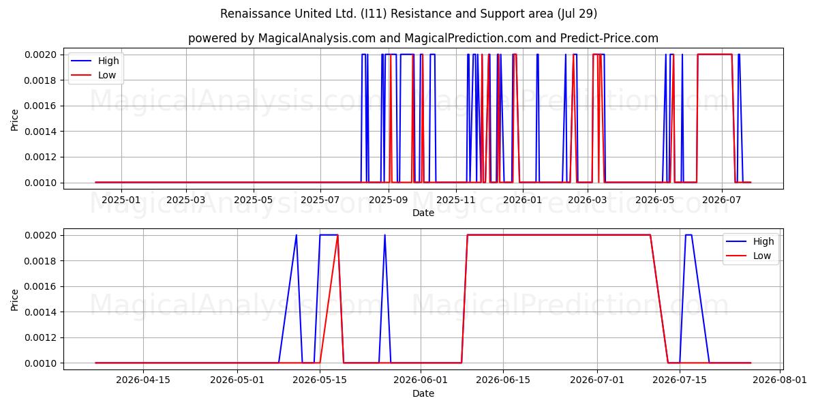Click the '2025-01' tick label on the top chart
Viewport: 818px width, 409px height.
121,200
